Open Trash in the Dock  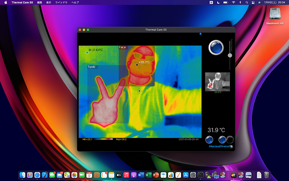click(266, 175)
